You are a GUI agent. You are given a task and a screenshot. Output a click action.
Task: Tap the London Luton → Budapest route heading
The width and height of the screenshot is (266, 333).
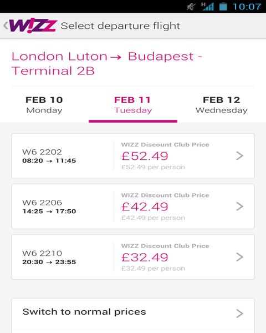[107, 63]
